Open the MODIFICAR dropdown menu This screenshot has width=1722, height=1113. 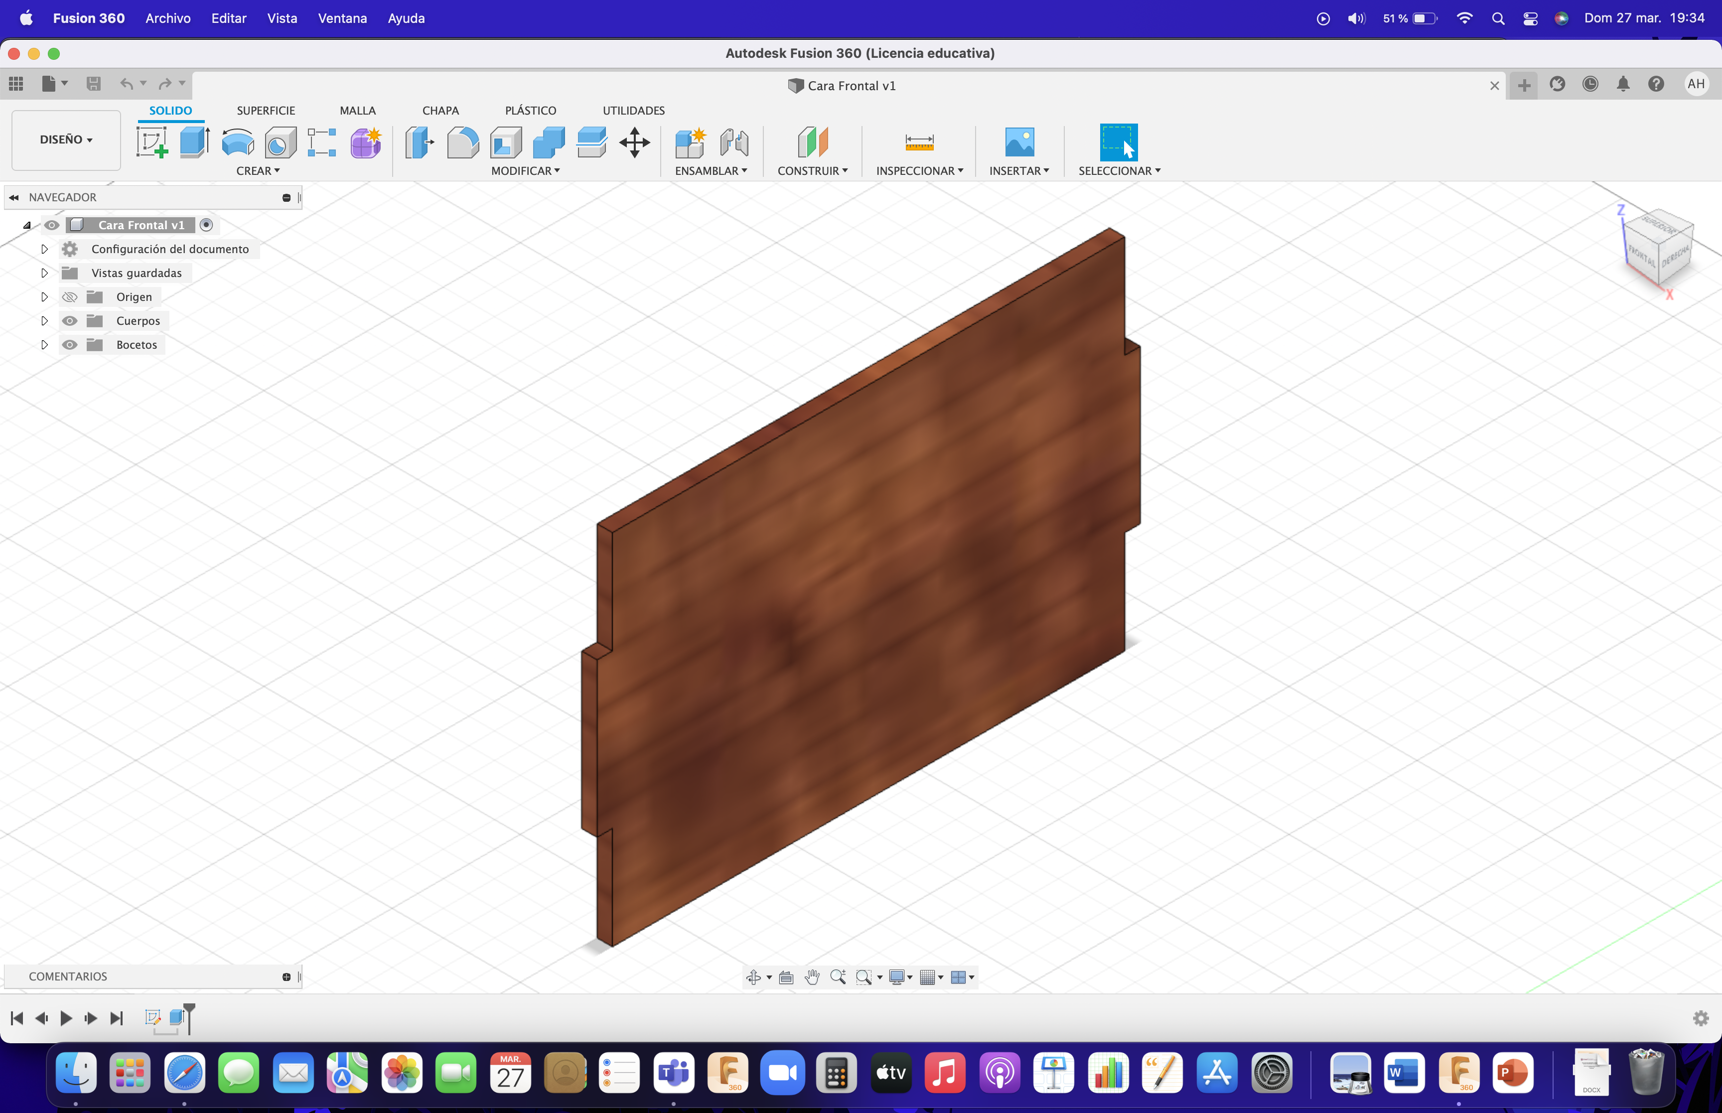525,170
